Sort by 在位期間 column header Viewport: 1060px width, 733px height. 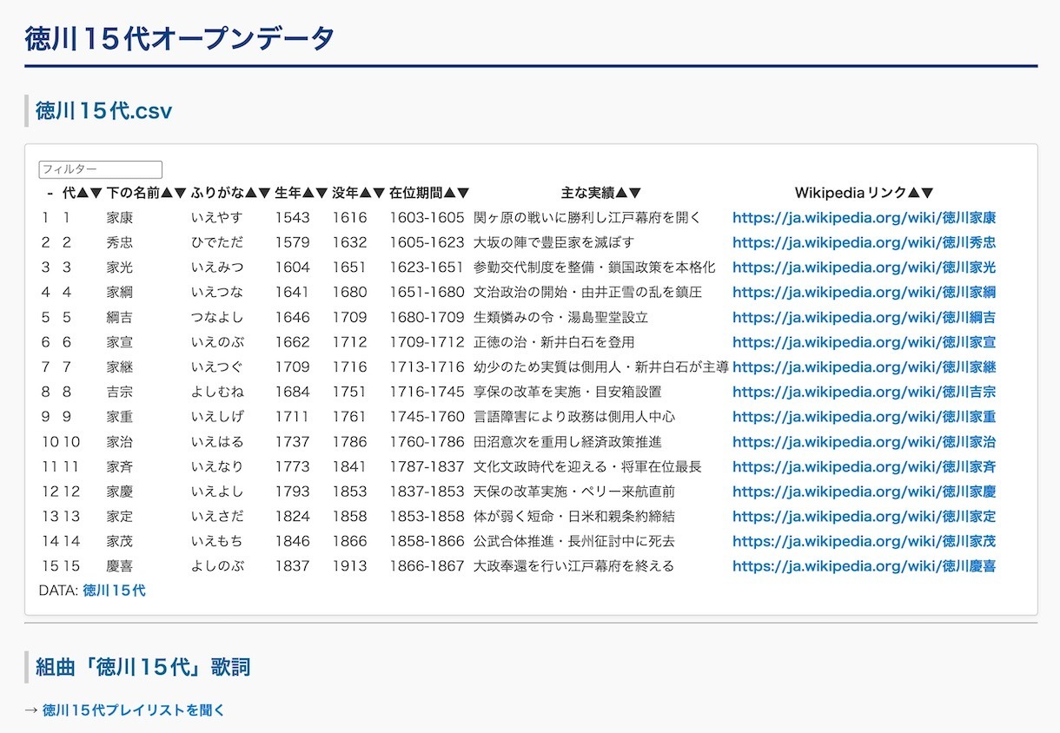click(429, 193)
